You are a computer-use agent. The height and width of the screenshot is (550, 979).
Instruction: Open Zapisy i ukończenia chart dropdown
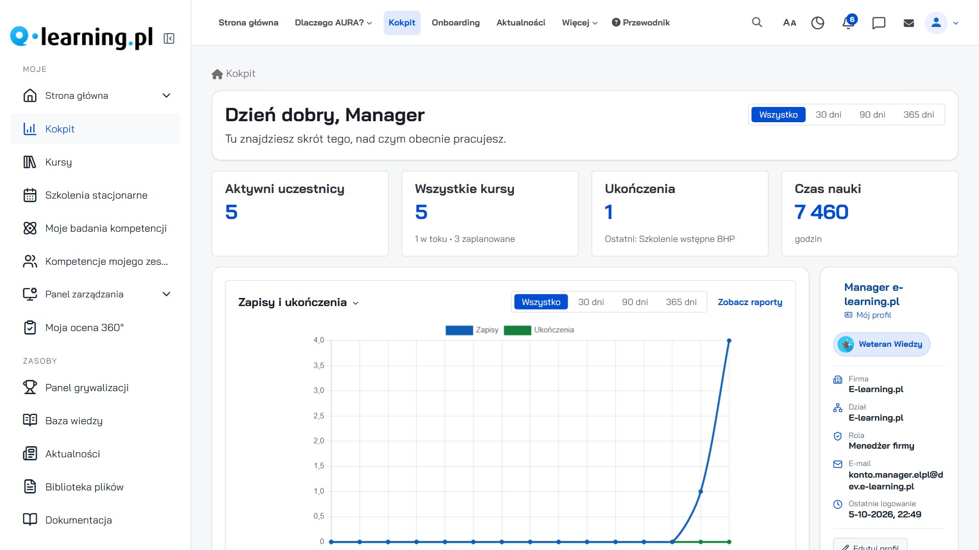(x=298, y=302)
